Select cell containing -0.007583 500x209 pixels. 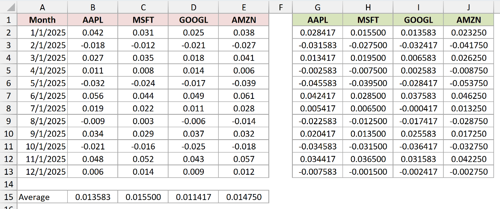(318, 172)
